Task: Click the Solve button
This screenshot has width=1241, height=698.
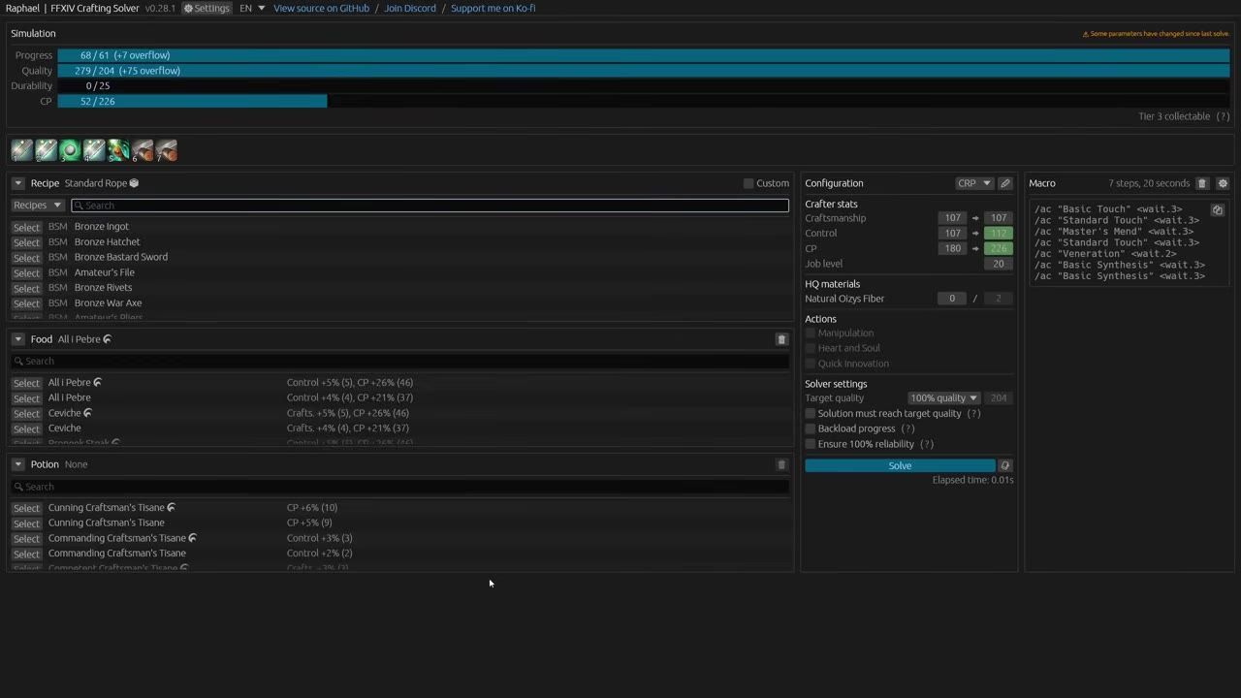Action: click(x=900, y=465)
